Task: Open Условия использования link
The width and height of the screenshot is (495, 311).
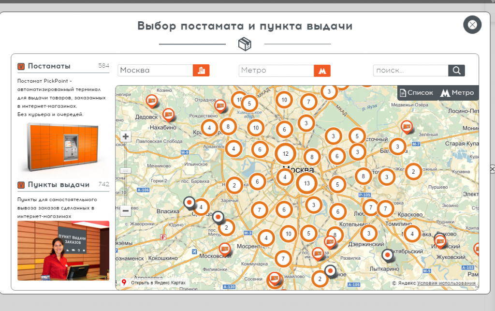Action: (x=446, y=283)
